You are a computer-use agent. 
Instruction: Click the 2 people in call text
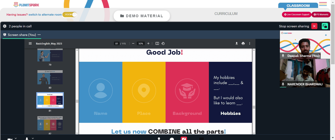(x=20, y=26)
